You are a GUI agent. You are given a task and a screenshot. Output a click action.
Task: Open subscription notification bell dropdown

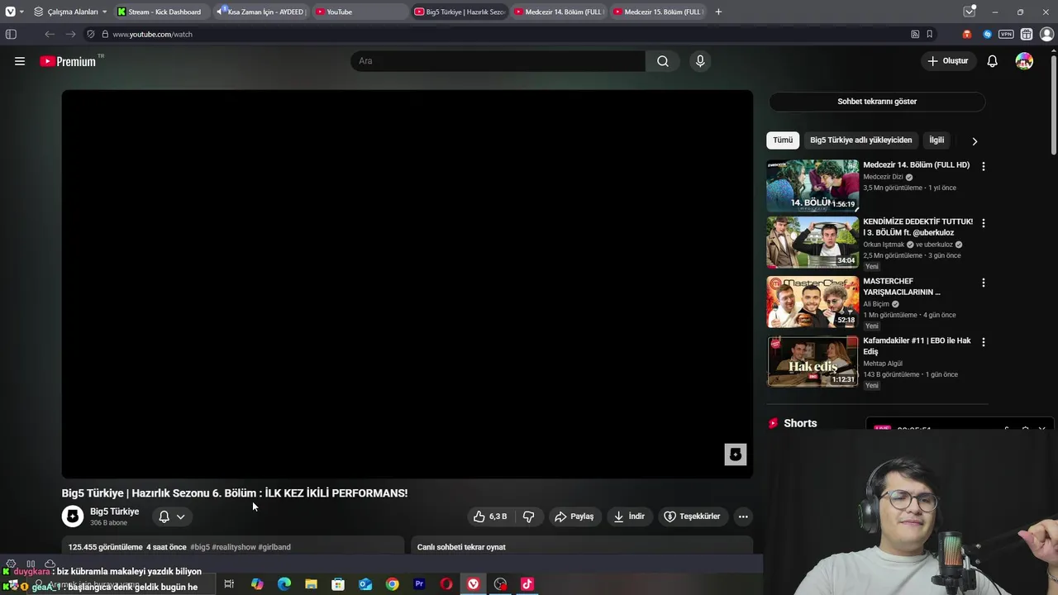172,516
